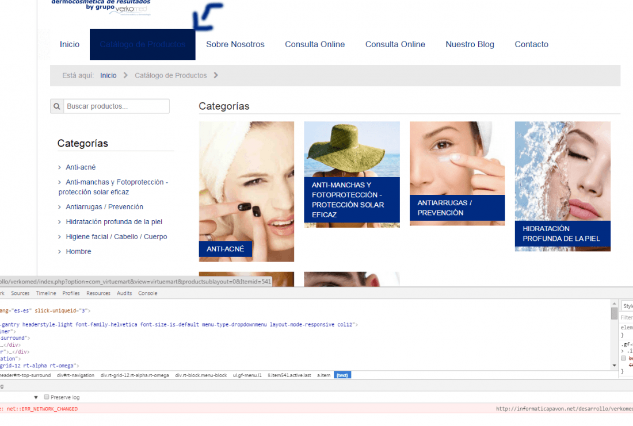The image size is (633, 426).
Task: Open the Hombre category sidebar link
Action: click(x=79, y=252)
